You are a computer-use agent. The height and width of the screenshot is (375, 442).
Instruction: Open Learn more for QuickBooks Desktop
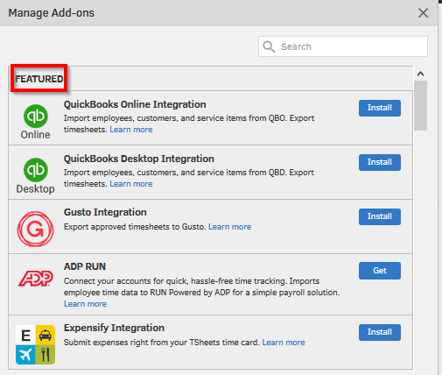(131, 184)
